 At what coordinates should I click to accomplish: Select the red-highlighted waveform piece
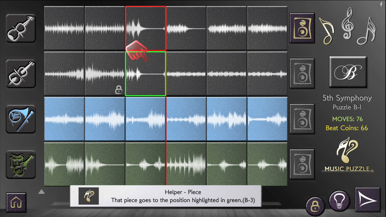(146, 28)
